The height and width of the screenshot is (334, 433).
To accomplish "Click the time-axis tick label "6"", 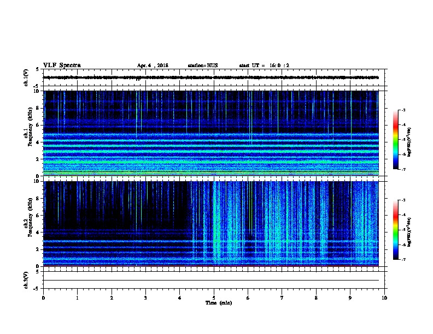I will (x=248, y=298).
